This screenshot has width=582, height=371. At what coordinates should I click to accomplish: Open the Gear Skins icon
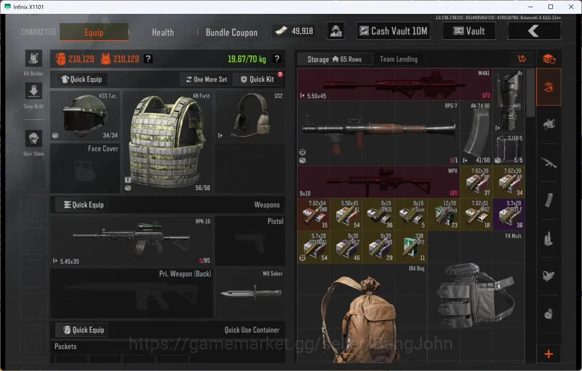(x=34, y=139)
